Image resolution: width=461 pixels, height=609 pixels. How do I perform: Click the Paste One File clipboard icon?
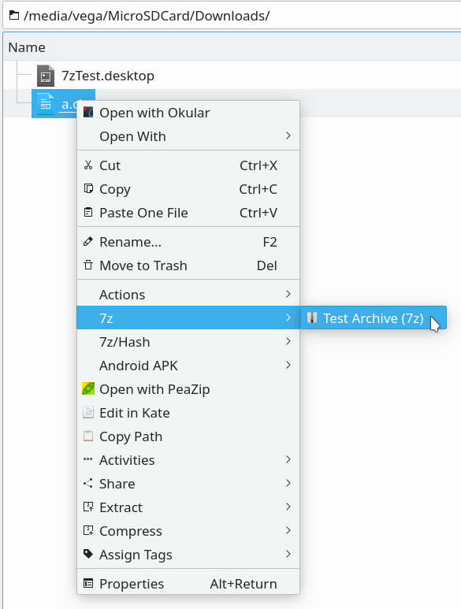[x=88, y=213]
